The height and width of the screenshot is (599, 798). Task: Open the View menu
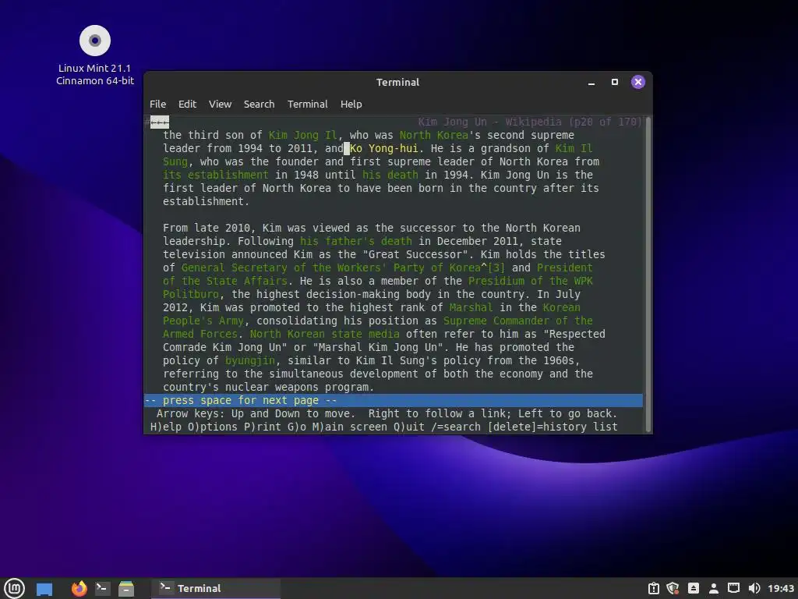point(220,104)
